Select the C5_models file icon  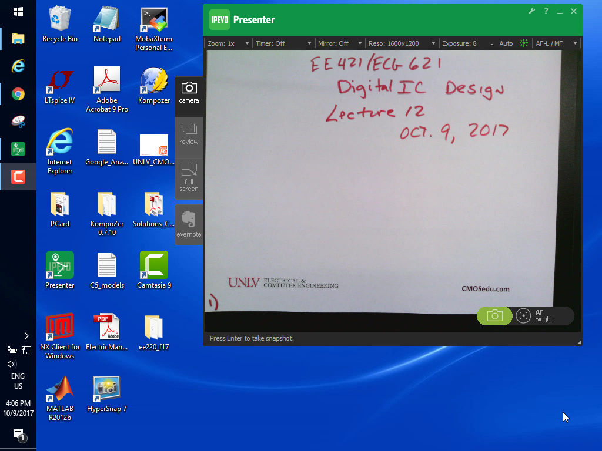(x=107, y=271)
